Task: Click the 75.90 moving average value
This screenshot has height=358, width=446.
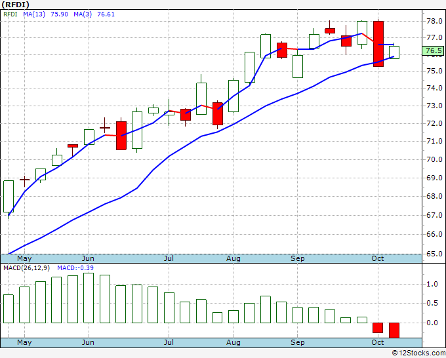Action: tap(59, 14)
